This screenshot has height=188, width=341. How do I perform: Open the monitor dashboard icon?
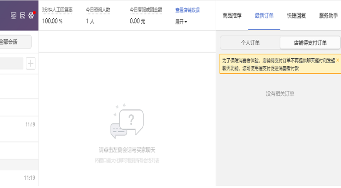(x=13, y=15)
